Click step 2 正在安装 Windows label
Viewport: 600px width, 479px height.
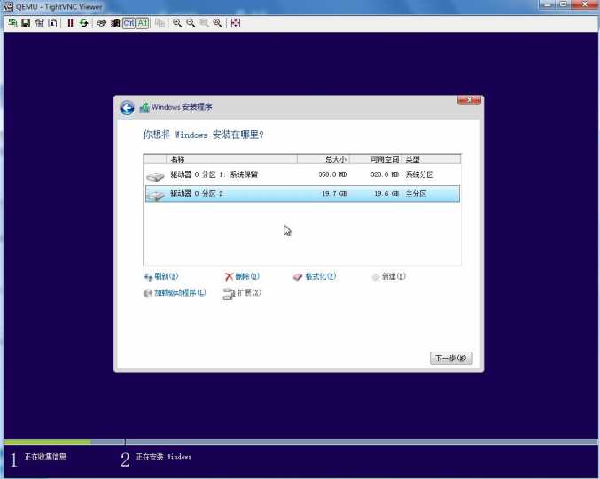(163, 457)
